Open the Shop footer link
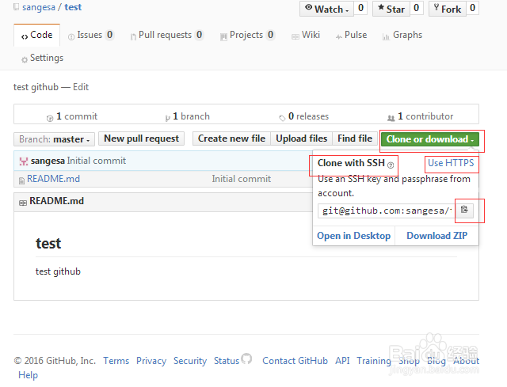This screenshot has width=507, height=387. (409, 361)
